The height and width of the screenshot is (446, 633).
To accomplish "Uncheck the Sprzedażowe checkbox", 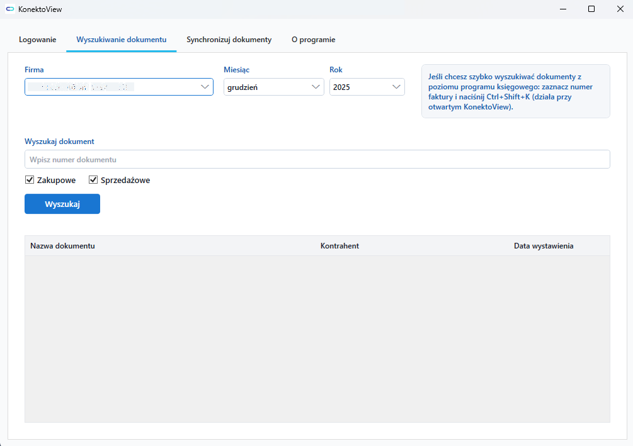I will [93, 181].
